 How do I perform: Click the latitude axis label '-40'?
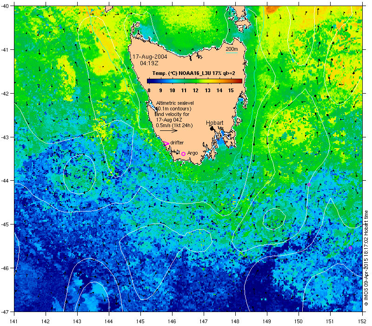[5, 6]
